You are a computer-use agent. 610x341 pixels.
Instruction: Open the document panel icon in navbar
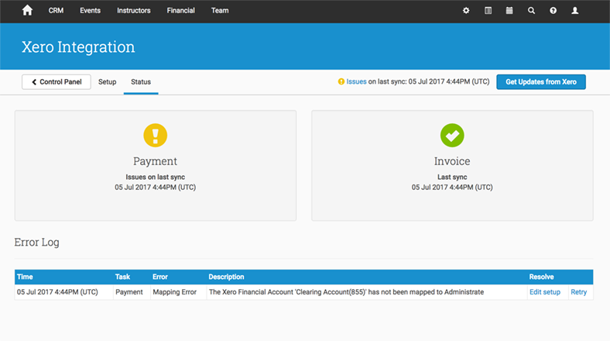coord(488,11)
